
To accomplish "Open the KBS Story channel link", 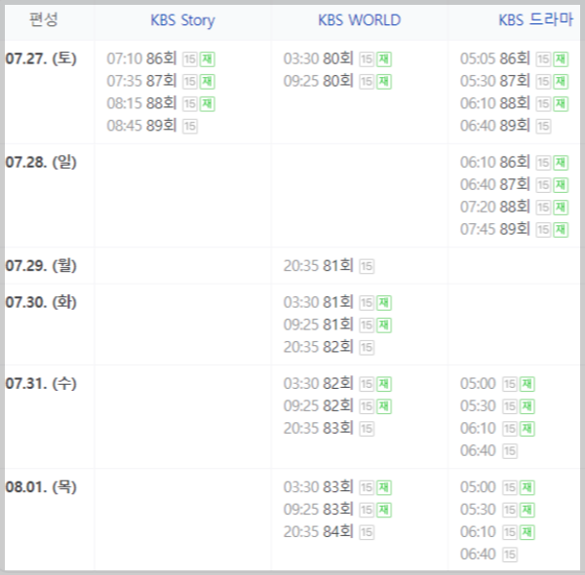I will coord(182,20).
